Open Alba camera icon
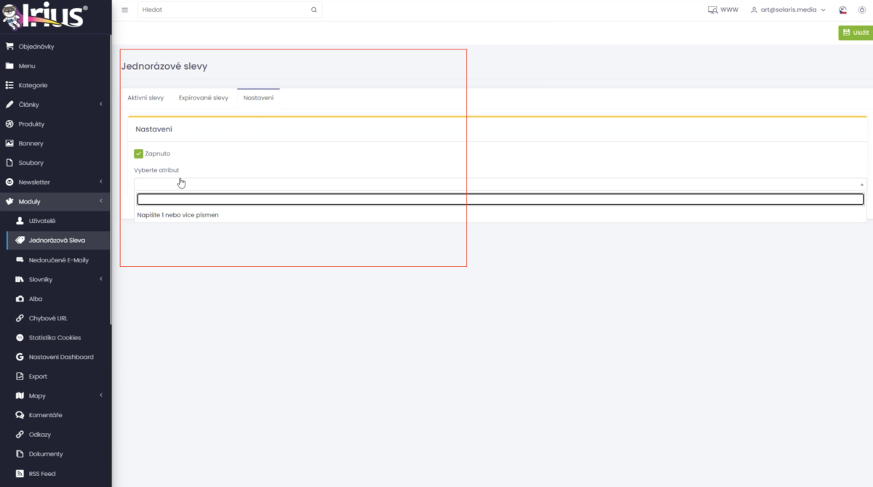 [20, 299]
